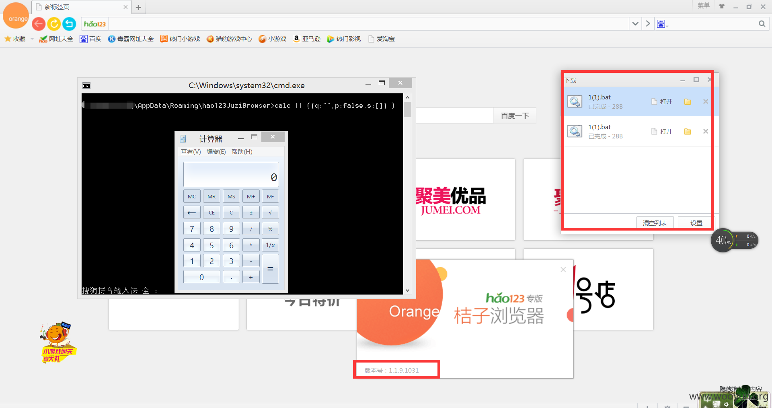This screenshot has height=408, width=772.
Task: Open the 菜单 menu in browser title bar
Action: pos(703,6)
